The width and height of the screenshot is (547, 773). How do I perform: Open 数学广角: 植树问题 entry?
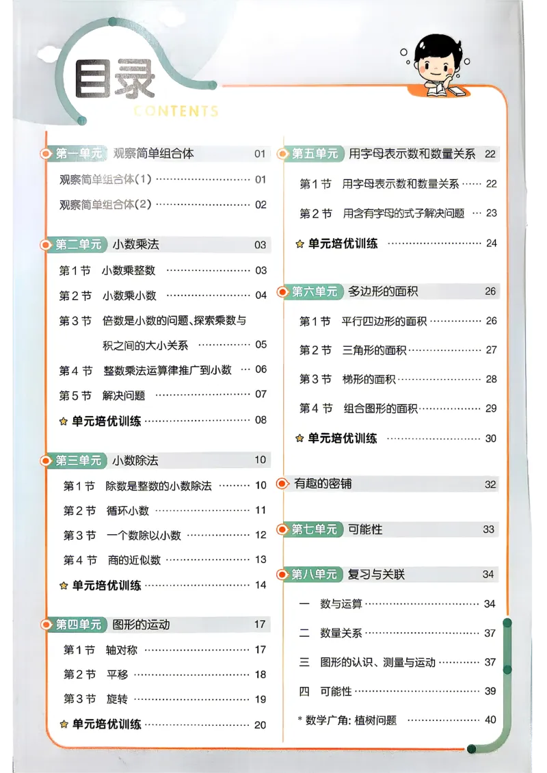397,720
